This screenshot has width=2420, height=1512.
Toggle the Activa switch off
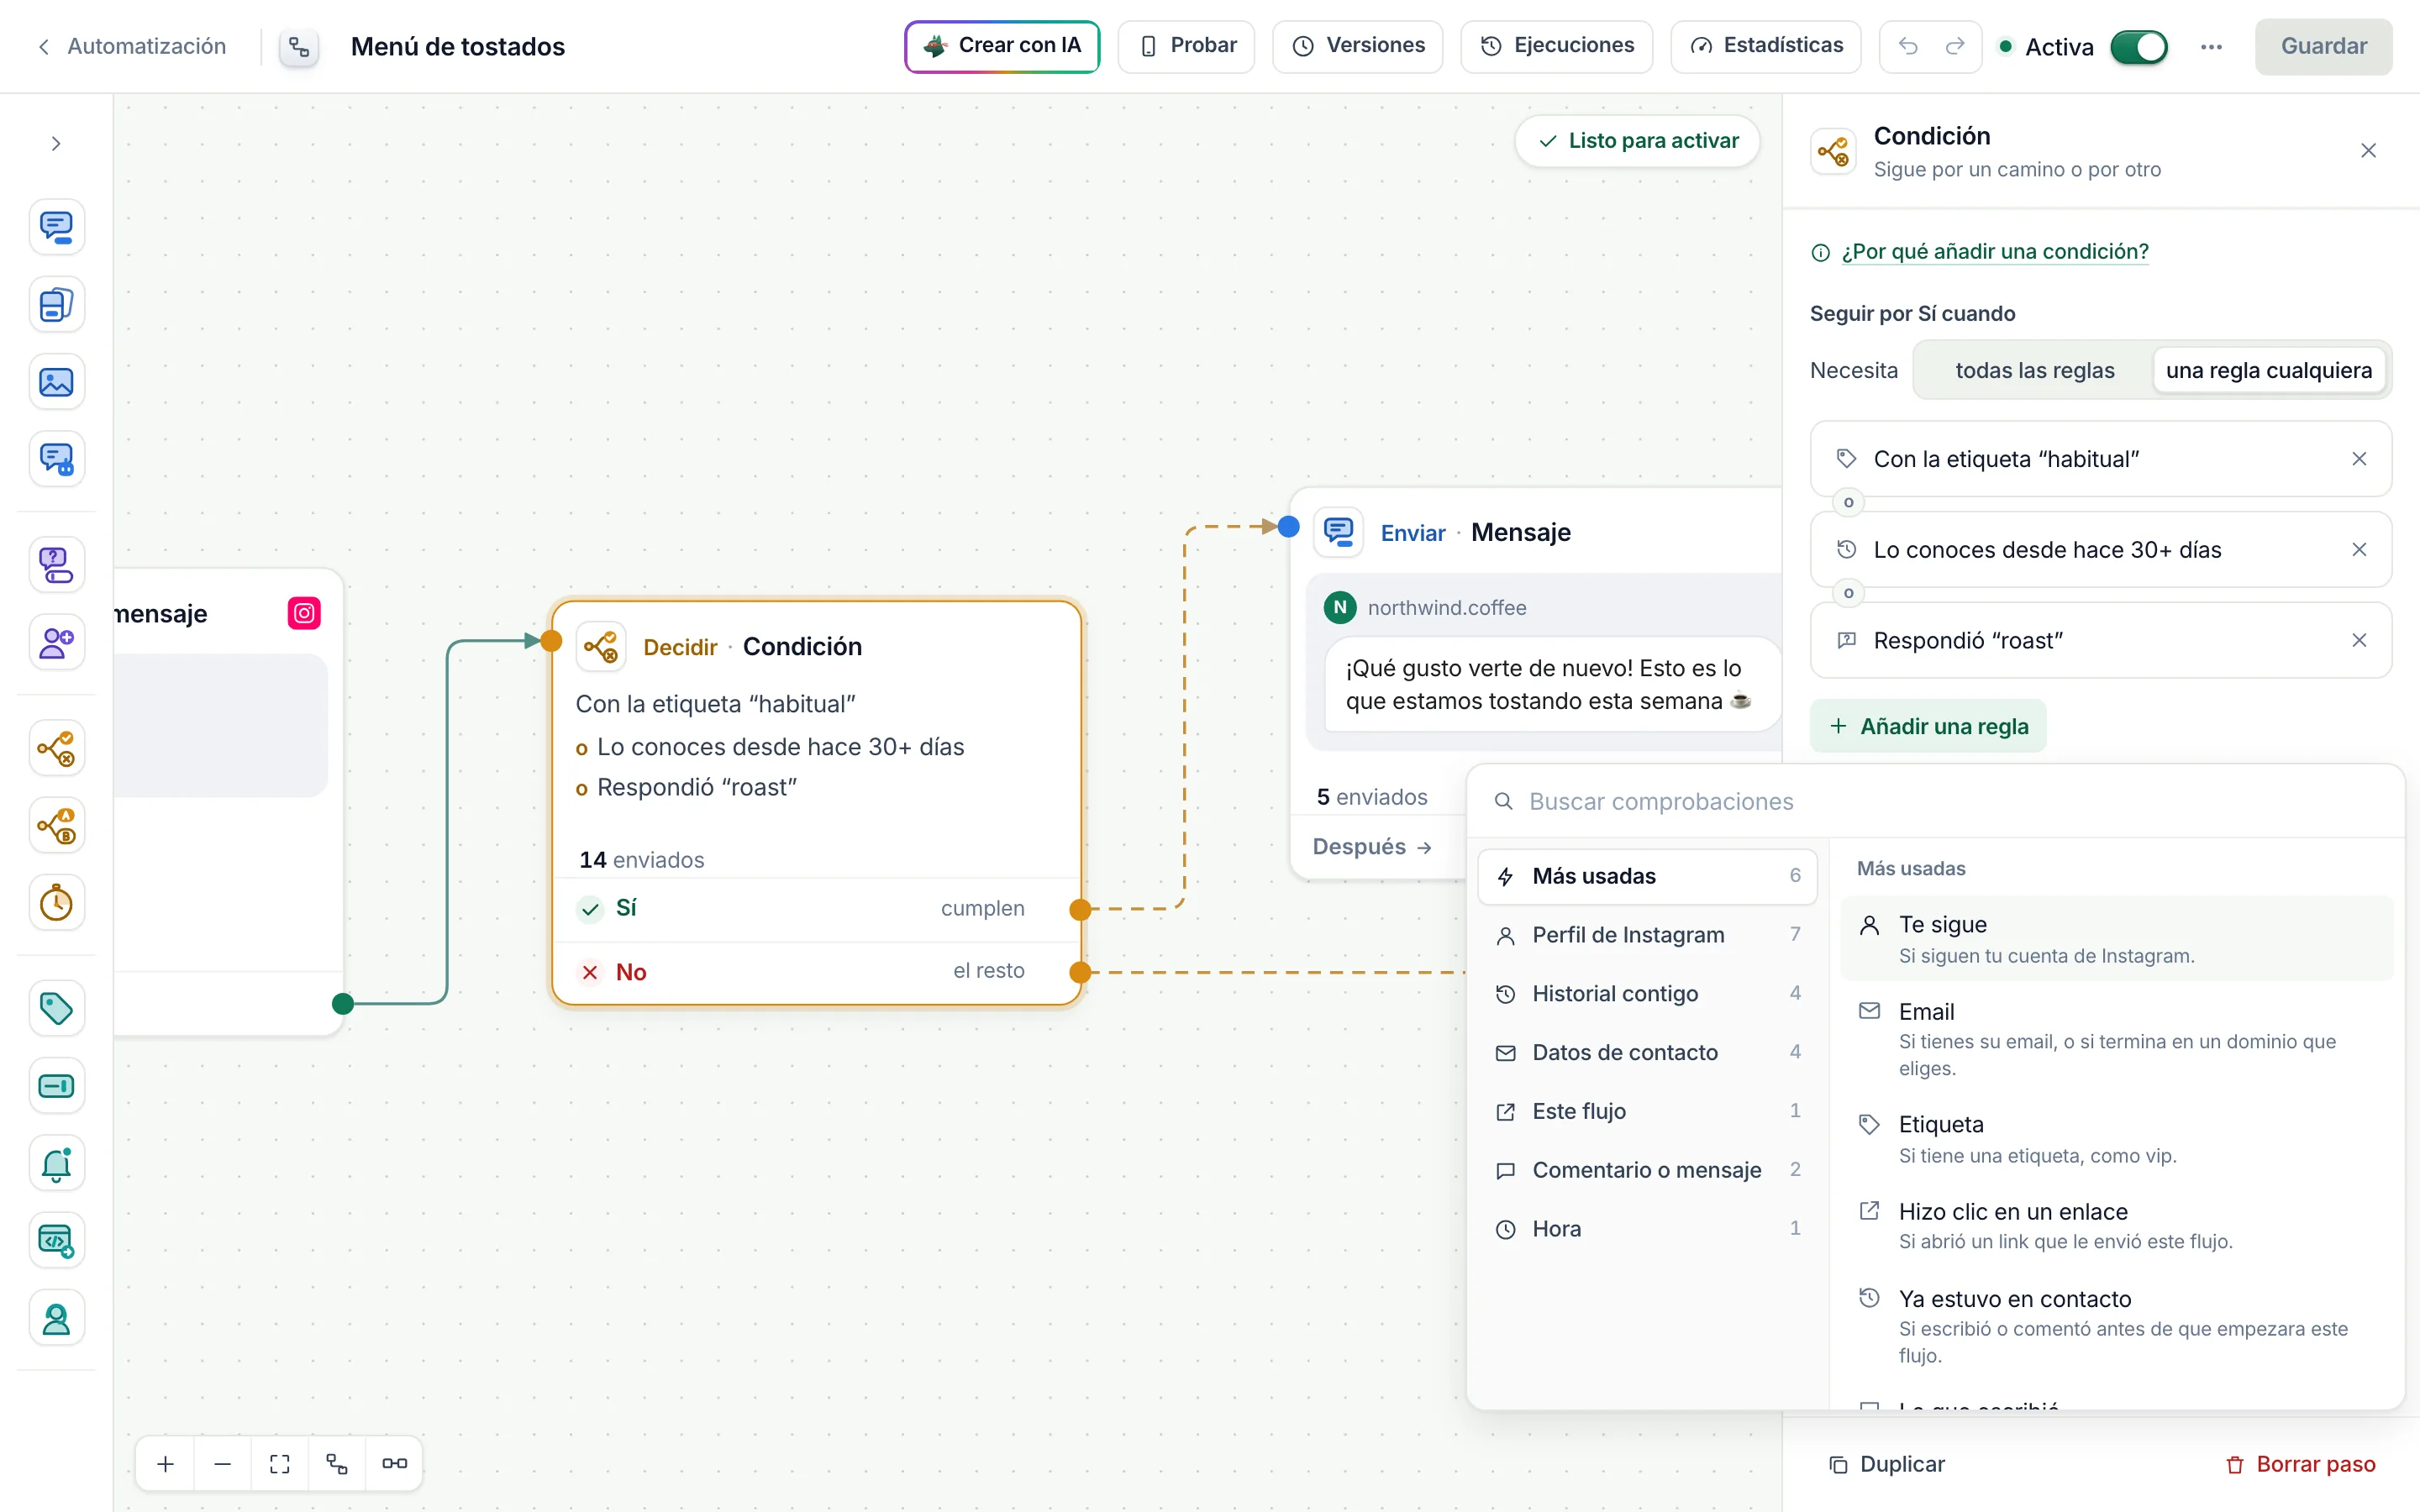pyautogui.click(x=2138, y=47)
